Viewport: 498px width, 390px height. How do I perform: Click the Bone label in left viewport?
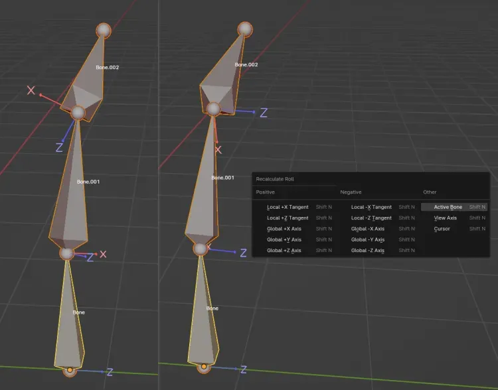(79, 312)
